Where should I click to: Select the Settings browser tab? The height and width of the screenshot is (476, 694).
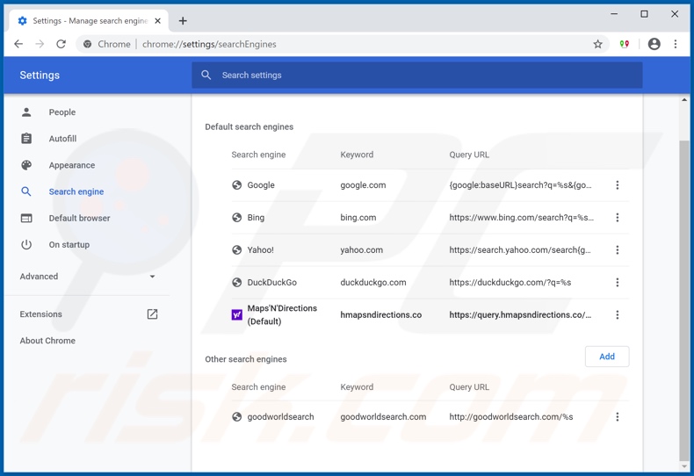click(x=89, y=21)
